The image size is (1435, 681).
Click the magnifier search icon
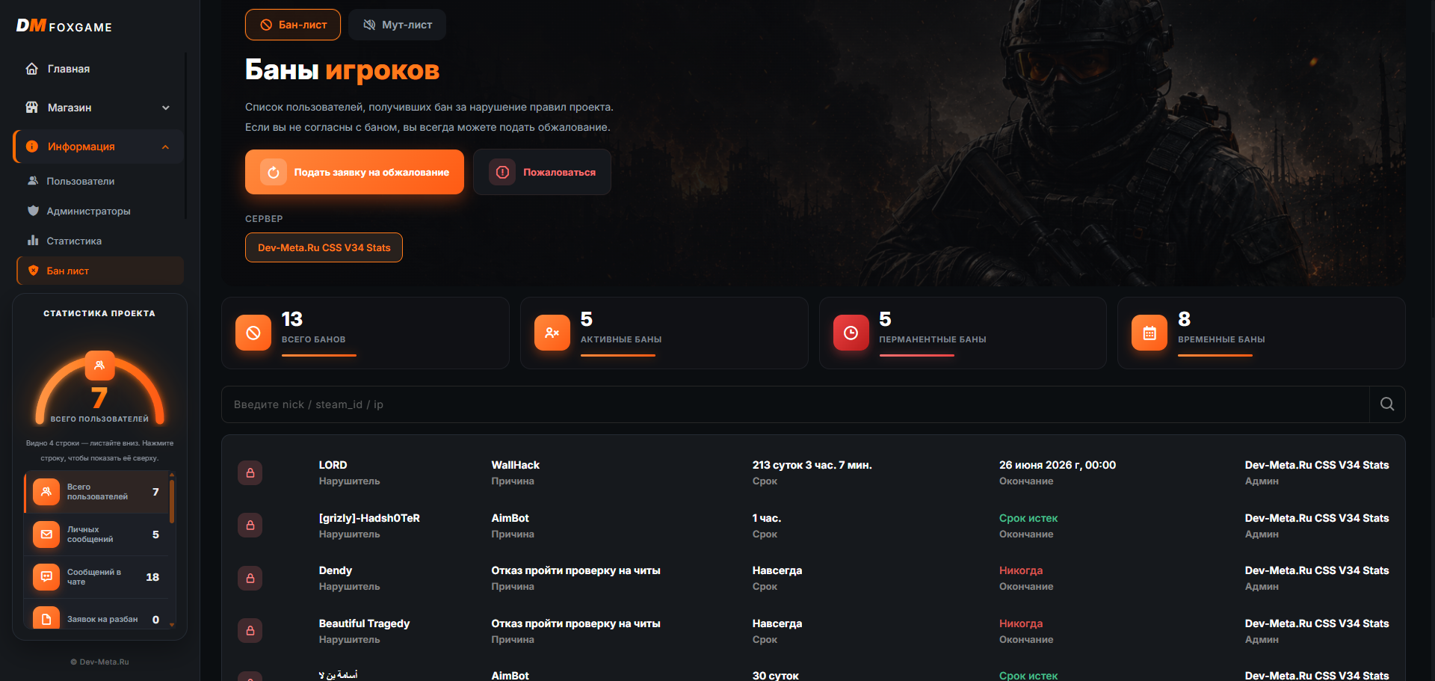point(1387,404)
